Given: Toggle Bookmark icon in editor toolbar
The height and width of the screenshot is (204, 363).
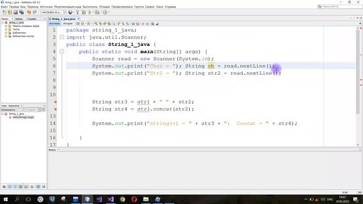Looking at the screenshot, I should (128, 24).
